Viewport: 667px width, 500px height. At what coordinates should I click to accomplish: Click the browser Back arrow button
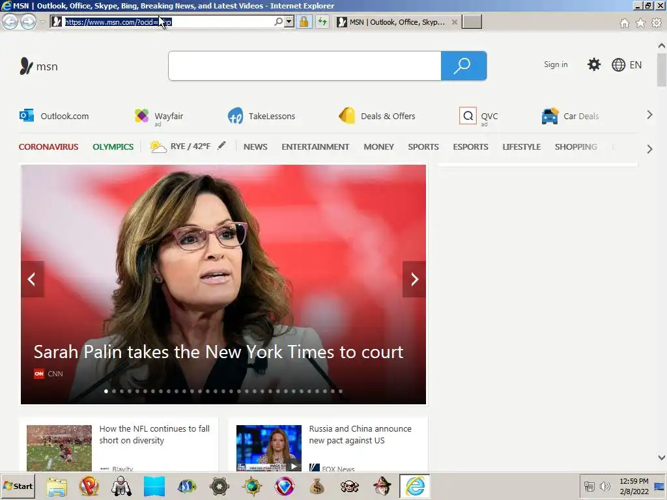(x=10, y=21)
